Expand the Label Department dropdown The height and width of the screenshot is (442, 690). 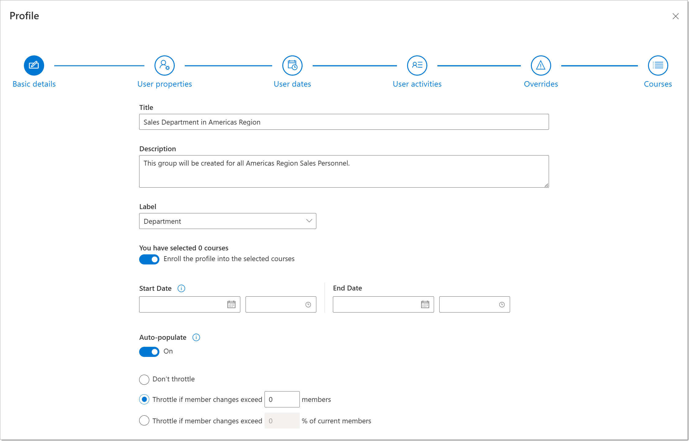click(x=227, y=221)
